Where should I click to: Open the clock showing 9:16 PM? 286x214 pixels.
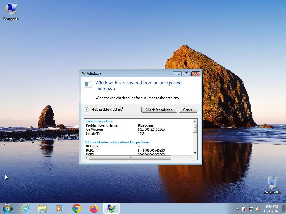pos(272,209)
